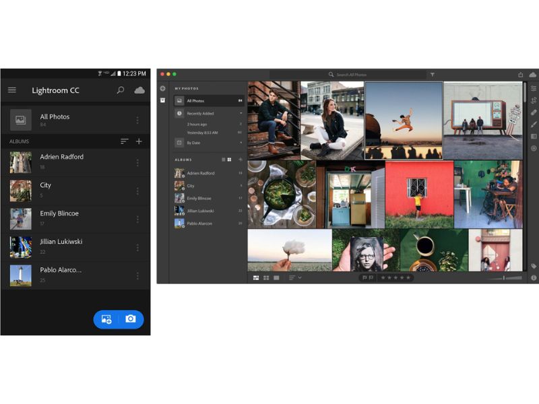Tap the add photos icon on blue button
The width and height of the screenshot is (539, 404).
(x=106, y=319)
